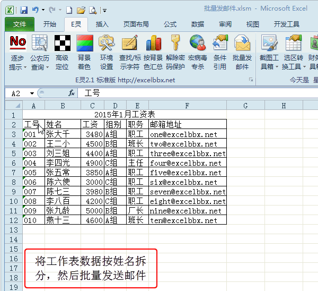Select column B header

pyautogui.click(x=63, y=106)
